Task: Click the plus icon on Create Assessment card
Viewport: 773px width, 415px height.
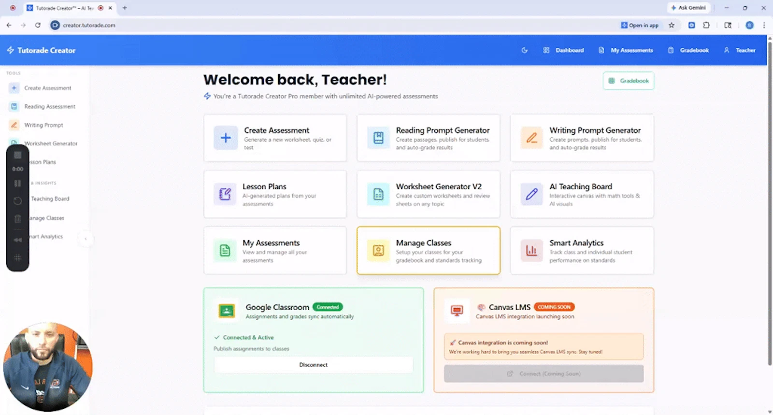Action: pyautogui.click(x=226, y=138)
